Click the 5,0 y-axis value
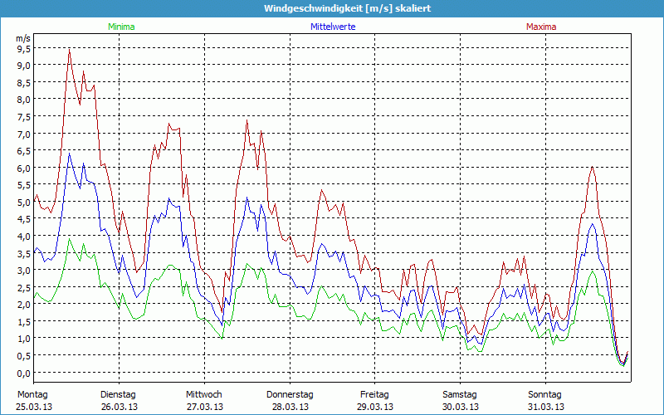Viewport: 664px width, 415px height. (24, 203)
